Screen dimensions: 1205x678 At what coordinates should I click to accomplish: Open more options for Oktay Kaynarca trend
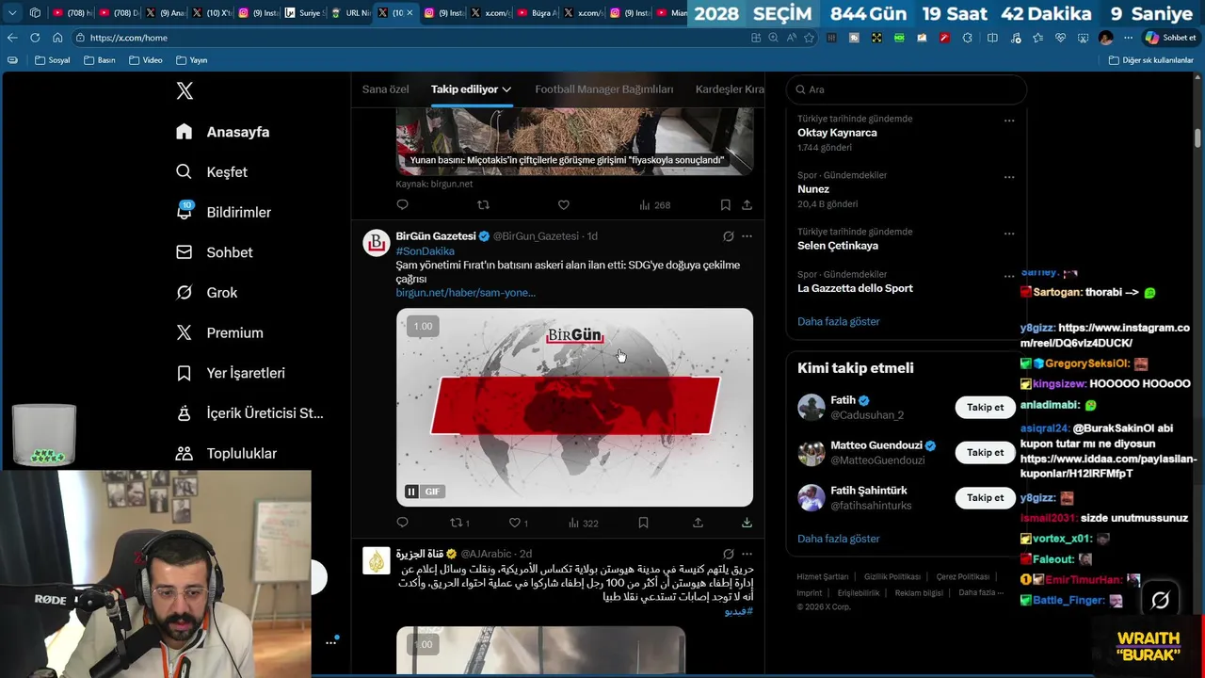1009,121
